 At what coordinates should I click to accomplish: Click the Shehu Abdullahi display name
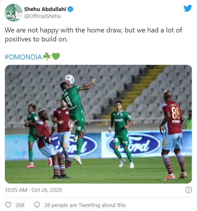[x=45, y=9]
